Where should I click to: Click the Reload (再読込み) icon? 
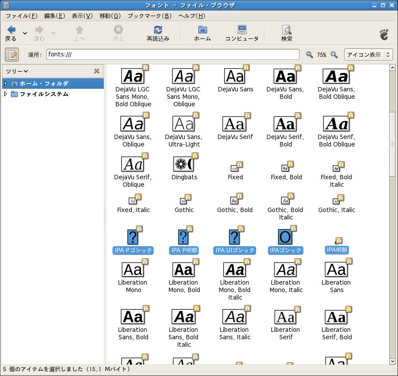click(158, 30)
